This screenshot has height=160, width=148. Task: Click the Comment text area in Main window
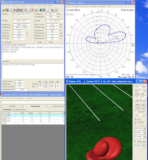[33, 70]
